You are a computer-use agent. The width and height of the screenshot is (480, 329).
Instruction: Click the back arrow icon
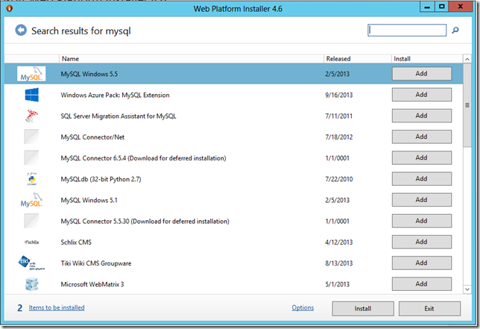(x=21, y=30)
